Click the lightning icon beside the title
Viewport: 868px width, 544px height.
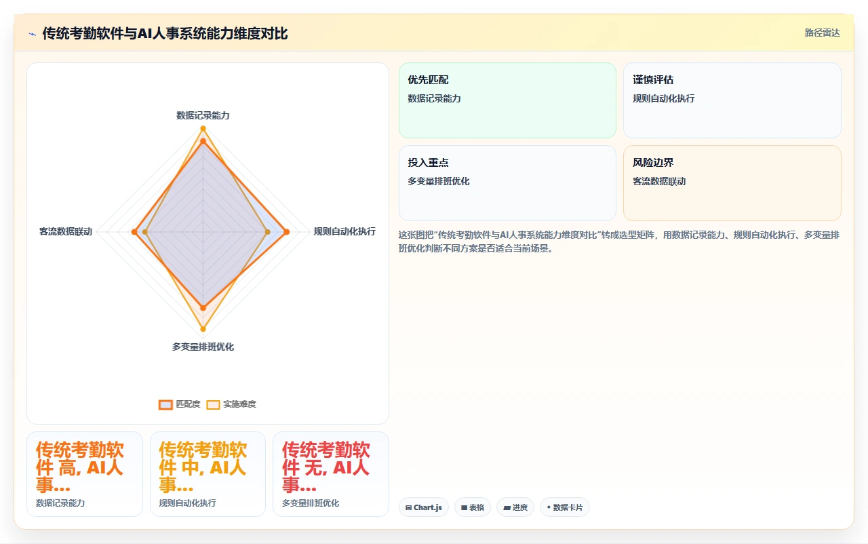(33, 34)
